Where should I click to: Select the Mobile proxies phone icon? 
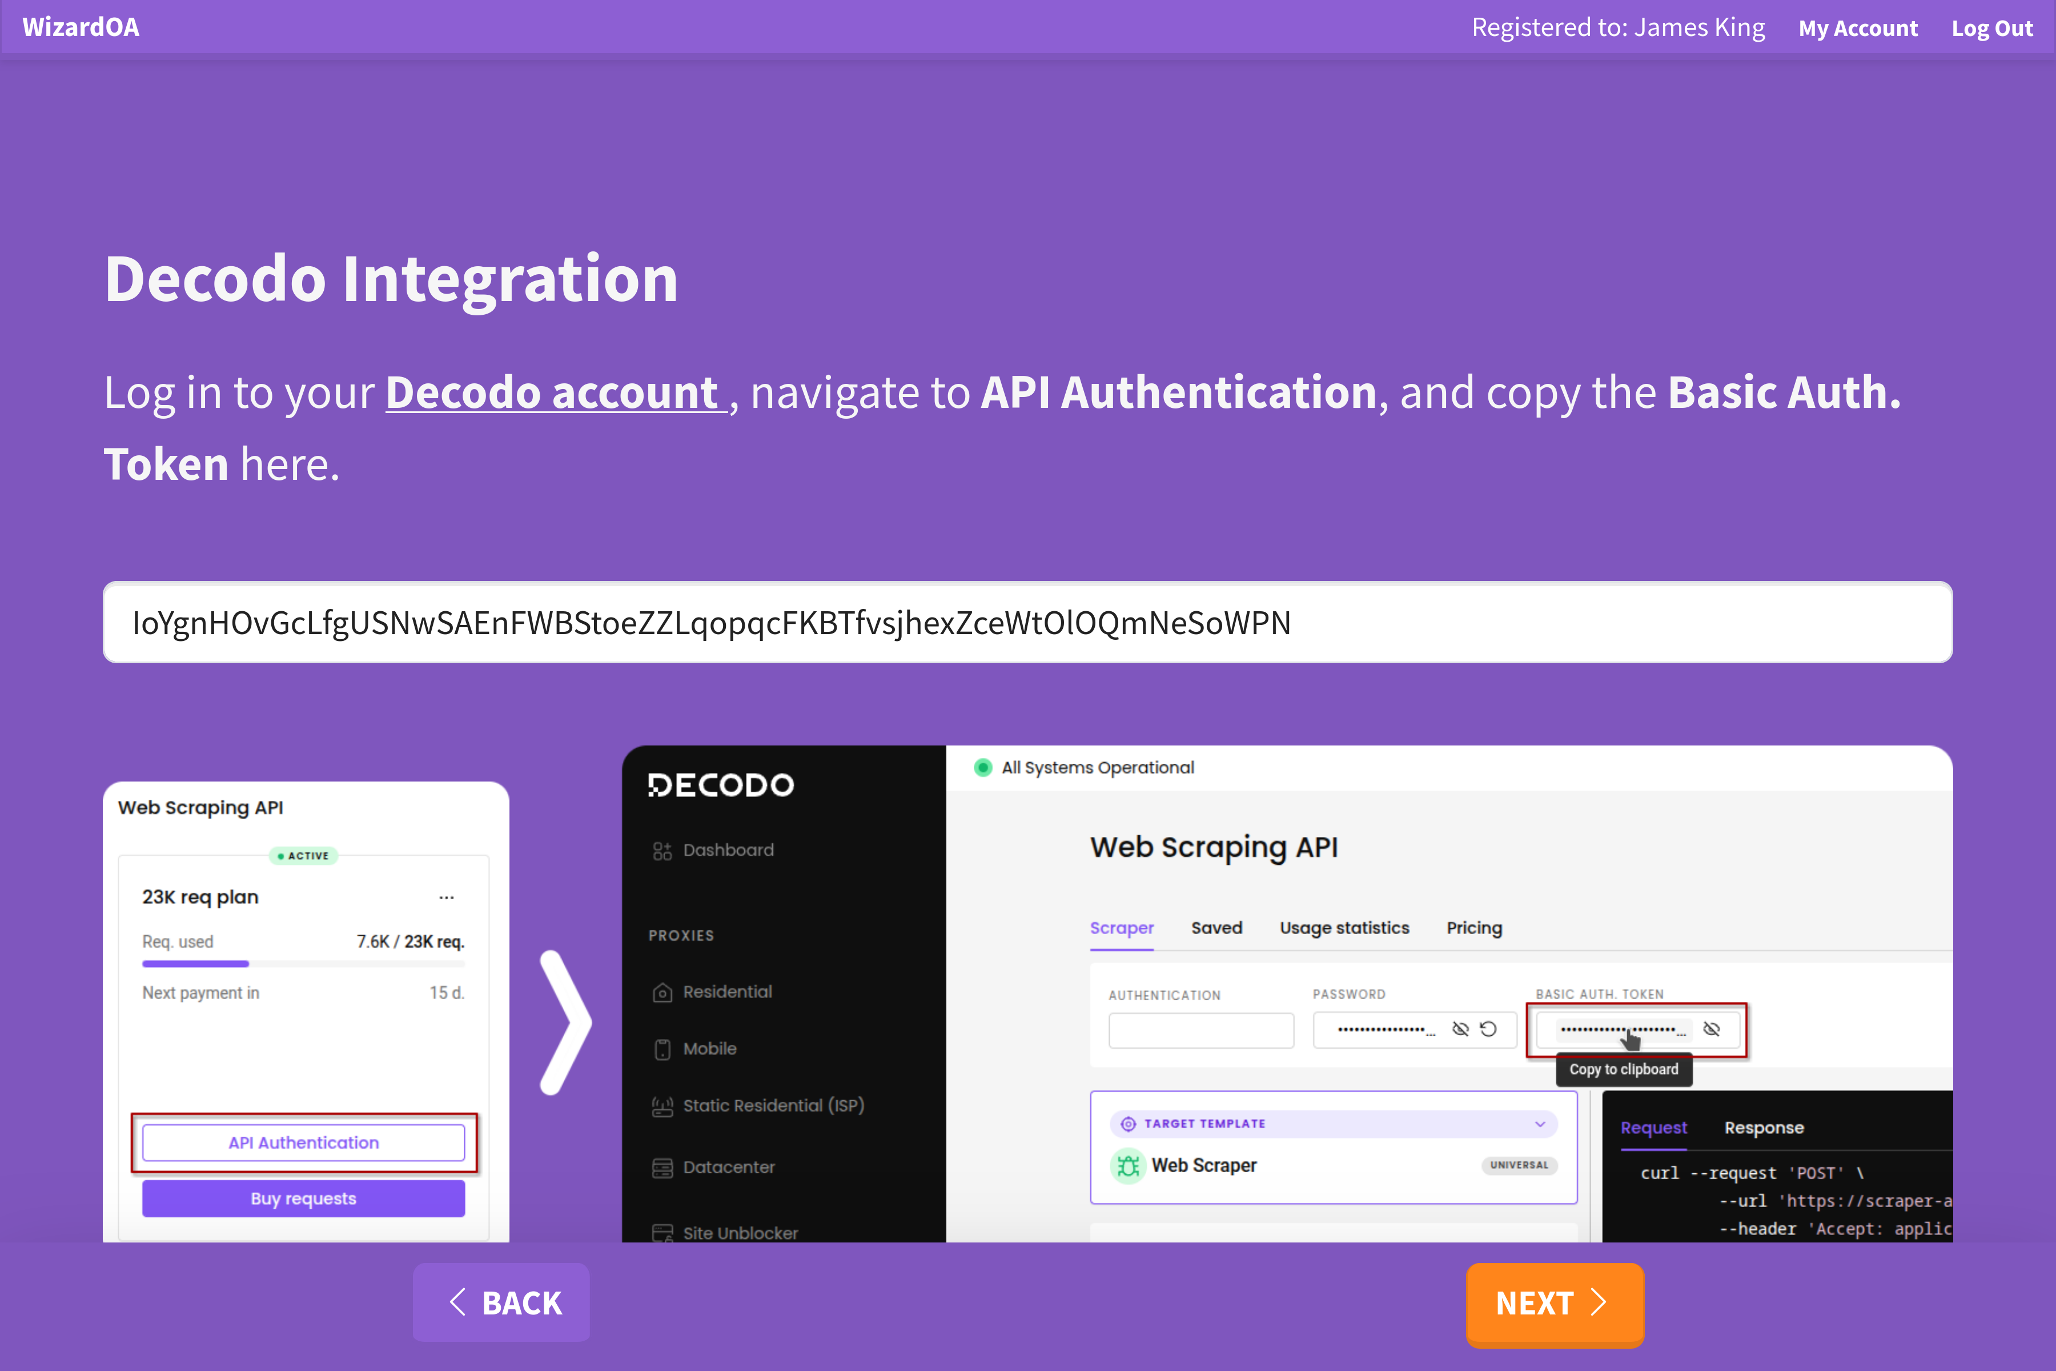pos(662,1048)
